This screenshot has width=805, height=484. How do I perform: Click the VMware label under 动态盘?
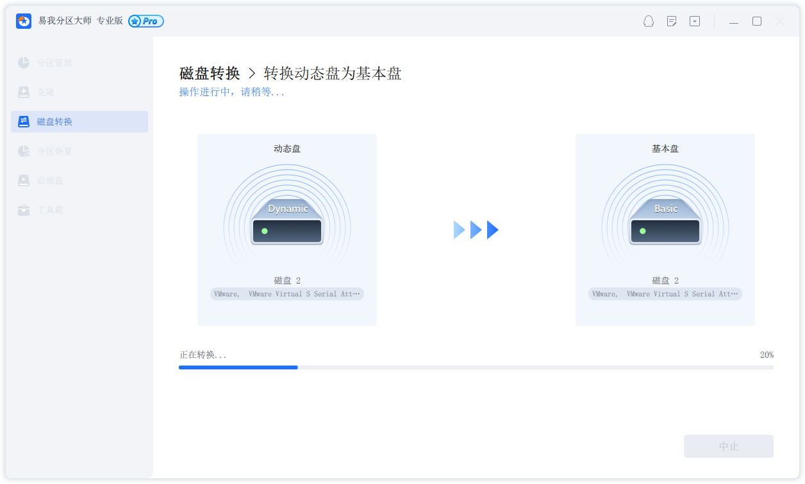[287, 294]
